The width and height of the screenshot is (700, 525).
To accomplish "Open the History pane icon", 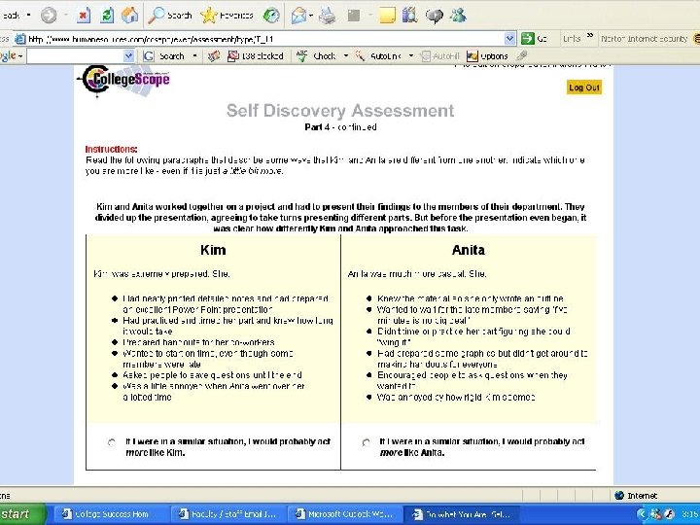I will pos(271,16).
